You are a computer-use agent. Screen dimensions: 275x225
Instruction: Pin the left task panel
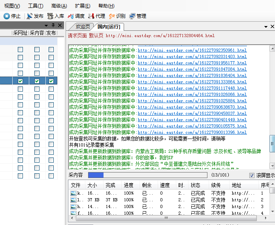[53, 25]
